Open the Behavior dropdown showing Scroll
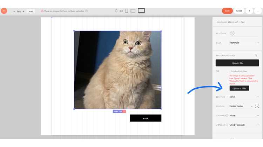The image size is (263, 147). [x=244, y=97]
